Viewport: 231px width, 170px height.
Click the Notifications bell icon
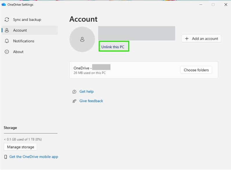[x=7, y=41]
